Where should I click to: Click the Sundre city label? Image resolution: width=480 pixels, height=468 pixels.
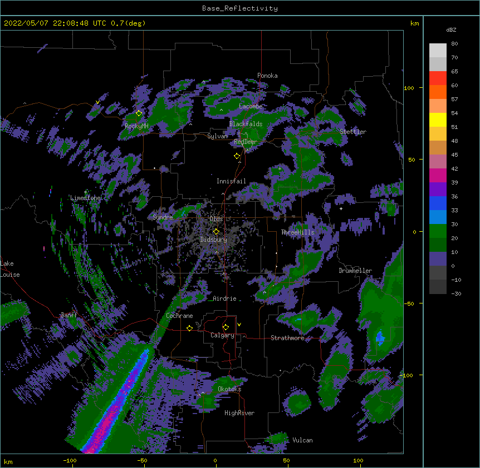point(163,217)
